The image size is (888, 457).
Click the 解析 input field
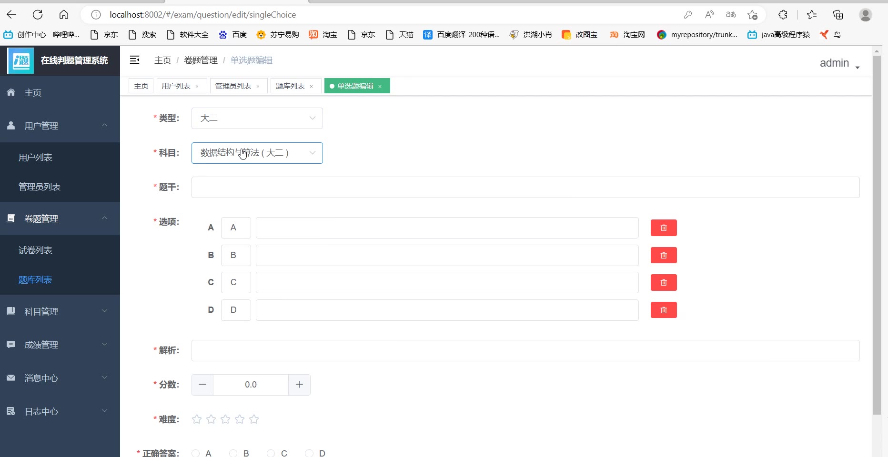(525, 350)
